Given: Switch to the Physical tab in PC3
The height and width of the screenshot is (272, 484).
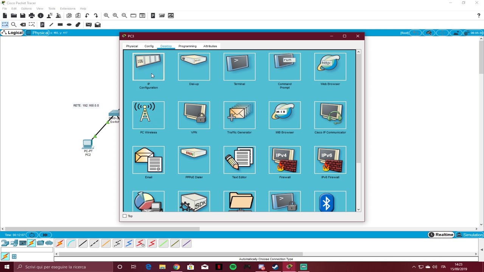Looking at the screenshot, I should point(132,46).
